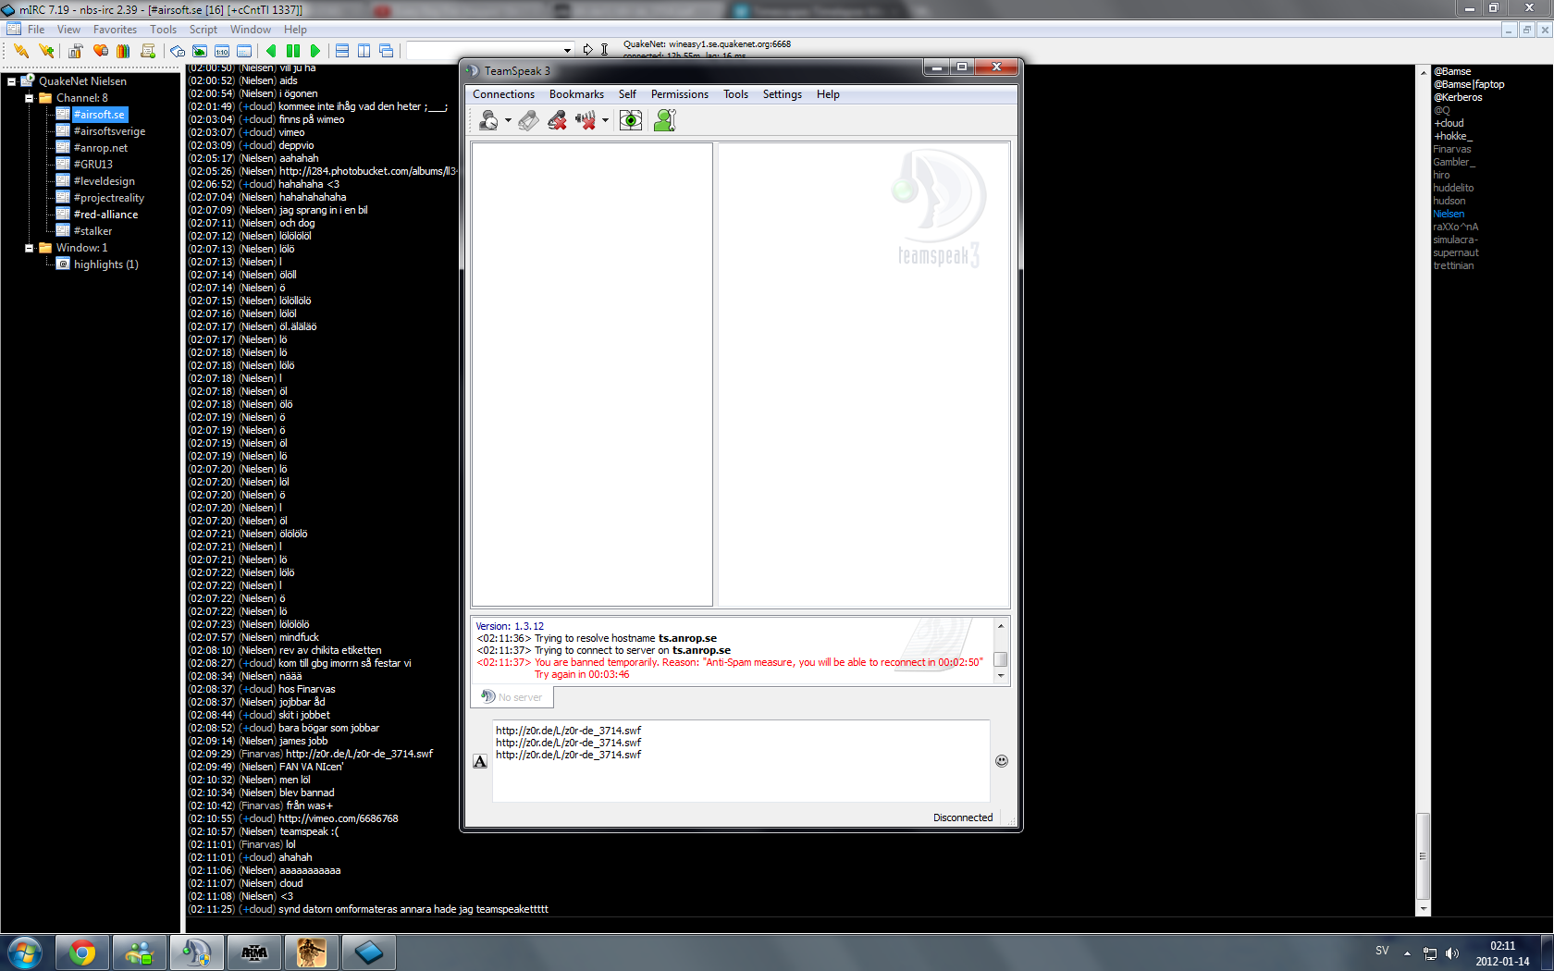The height and width of the screenshot is (971, 1554).
Task: Click the TeamSpeak disconnect icon
Action: click(x=528, y=120)
